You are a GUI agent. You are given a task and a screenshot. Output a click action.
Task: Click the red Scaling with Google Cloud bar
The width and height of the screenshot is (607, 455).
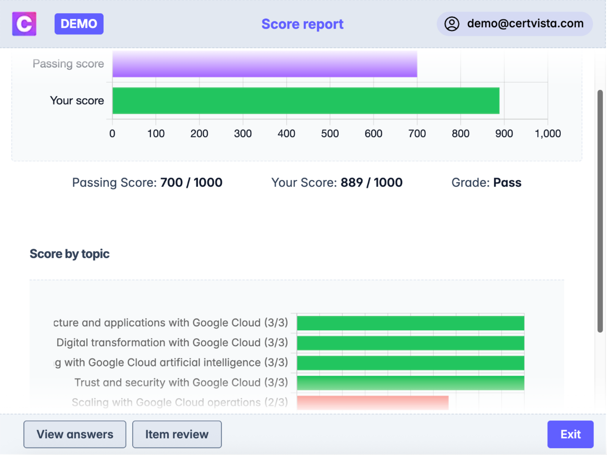point(373,402)
